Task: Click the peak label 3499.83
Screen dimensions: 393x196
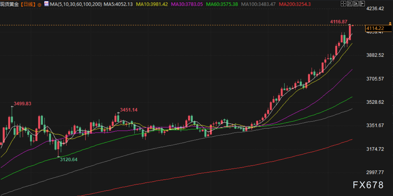Action: [22, 103]
